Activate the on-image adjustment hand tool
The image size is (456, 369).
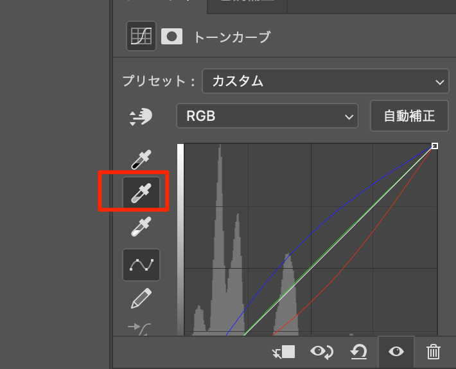141,116
